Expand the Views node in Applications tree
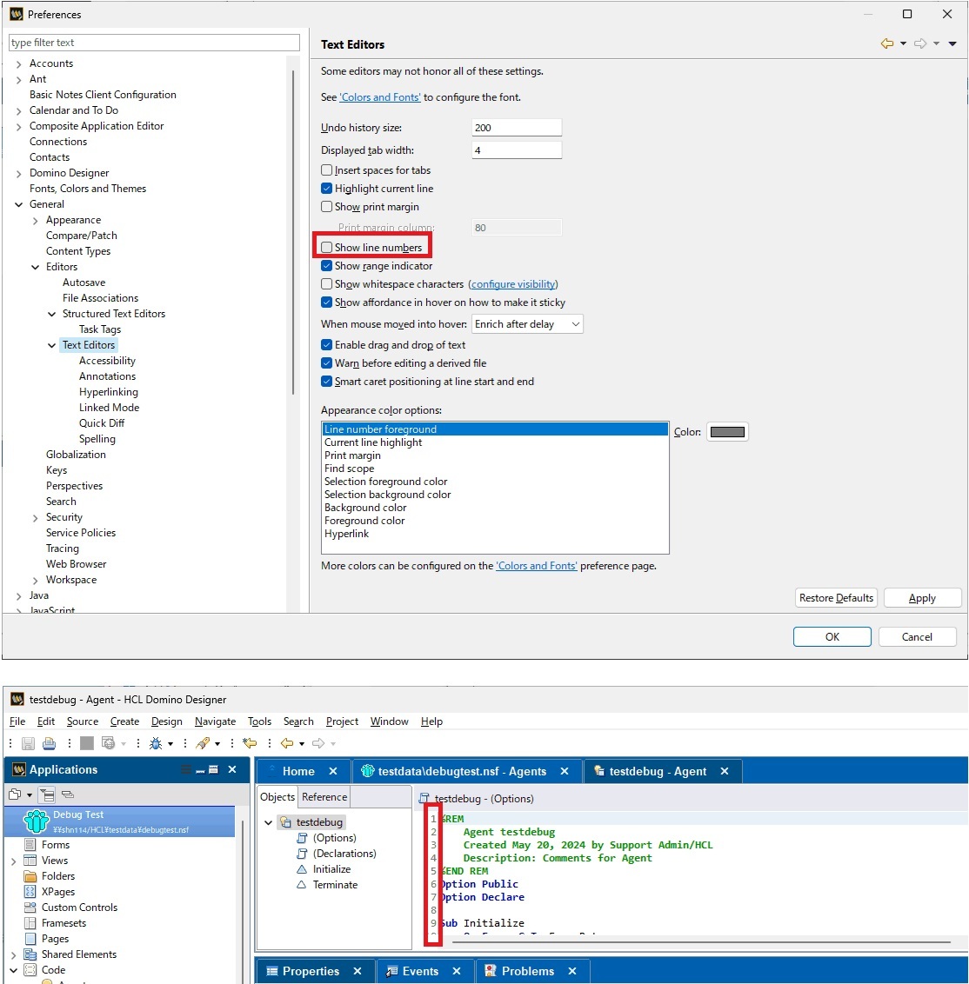This screenshot has height=984, width=969. (x=14, y=861)
